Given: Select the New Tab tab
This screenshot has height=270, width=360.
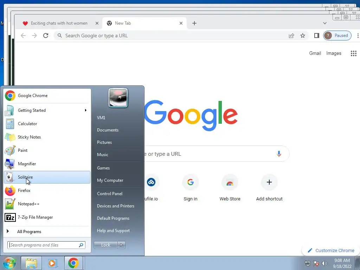Looking at the screenshot, I should (144, 23).
